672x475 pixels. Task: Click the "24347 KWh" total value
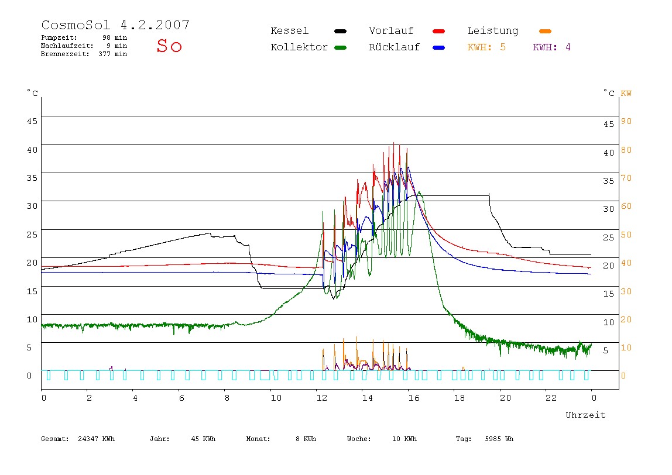[97, 439]
